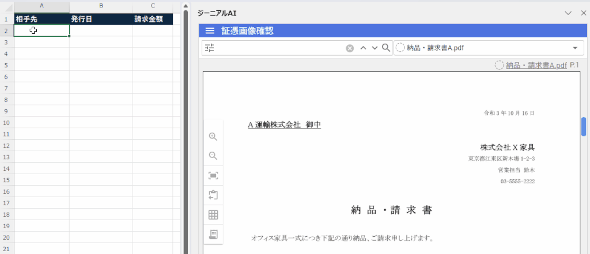Image resolution: width=590 pixels, height=254 pixels.
Task: Click the receipt document icon in viewer toolbar
Action: click(x=213, y=234)
